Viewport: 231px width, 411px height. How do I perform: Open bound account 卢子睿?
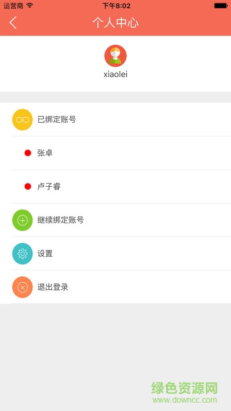[121, 187]
